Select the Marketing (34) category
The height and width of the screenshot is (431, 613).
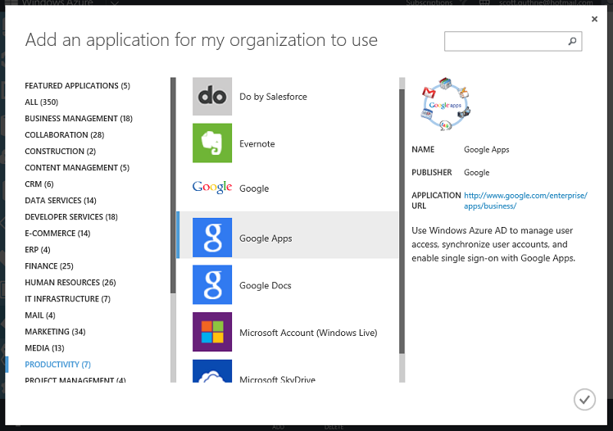55,332
